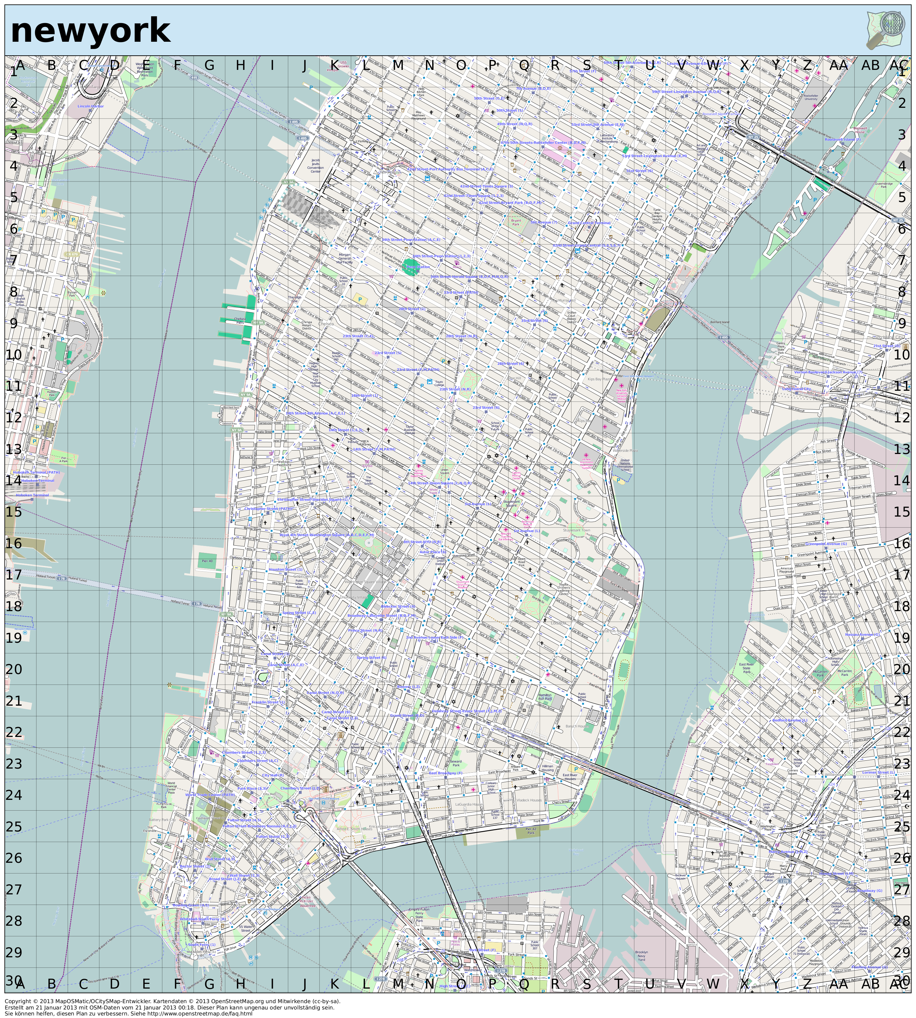Image resolution: width=916 pixels, height=1018 pixels.
Task: Click the Hoboken Terminal (PATH) label
Action: (x=36, y=473)
